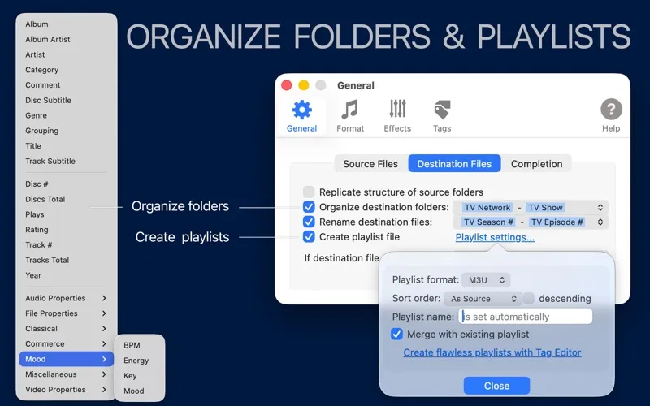
Task: Click the TV Episode # tag token
Action: click(557, 222)
